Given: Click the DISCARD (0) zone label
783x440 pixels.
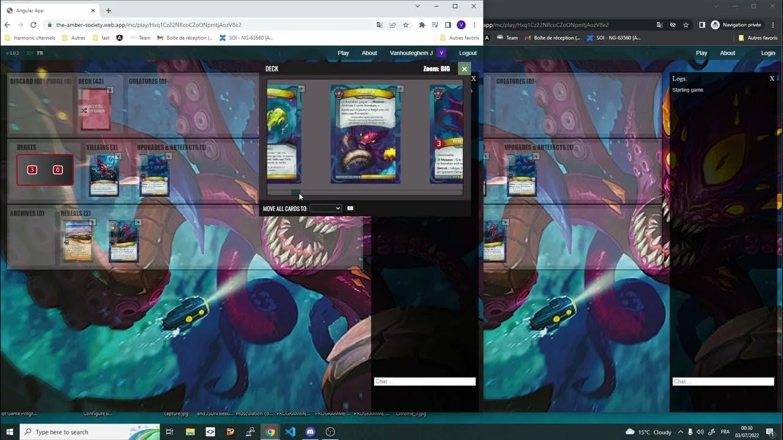Looking at the screenshot, I should (26, 81).
